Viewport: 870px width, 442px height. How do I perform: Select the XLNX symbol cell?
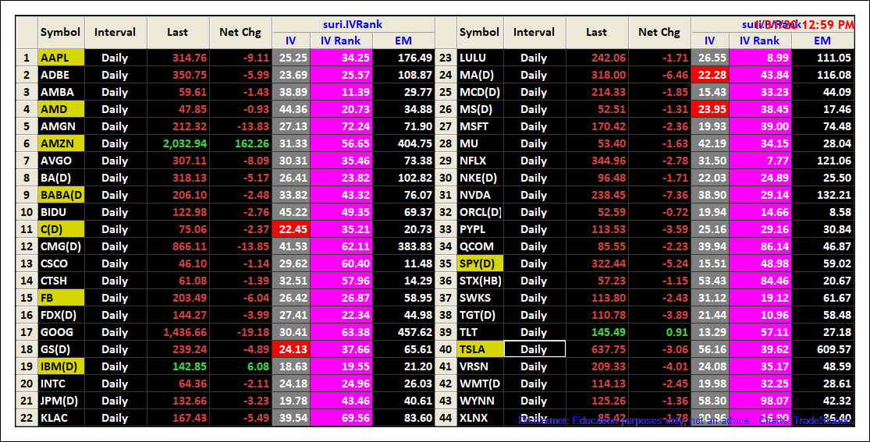pyautogui.click(x=480, y=418)
